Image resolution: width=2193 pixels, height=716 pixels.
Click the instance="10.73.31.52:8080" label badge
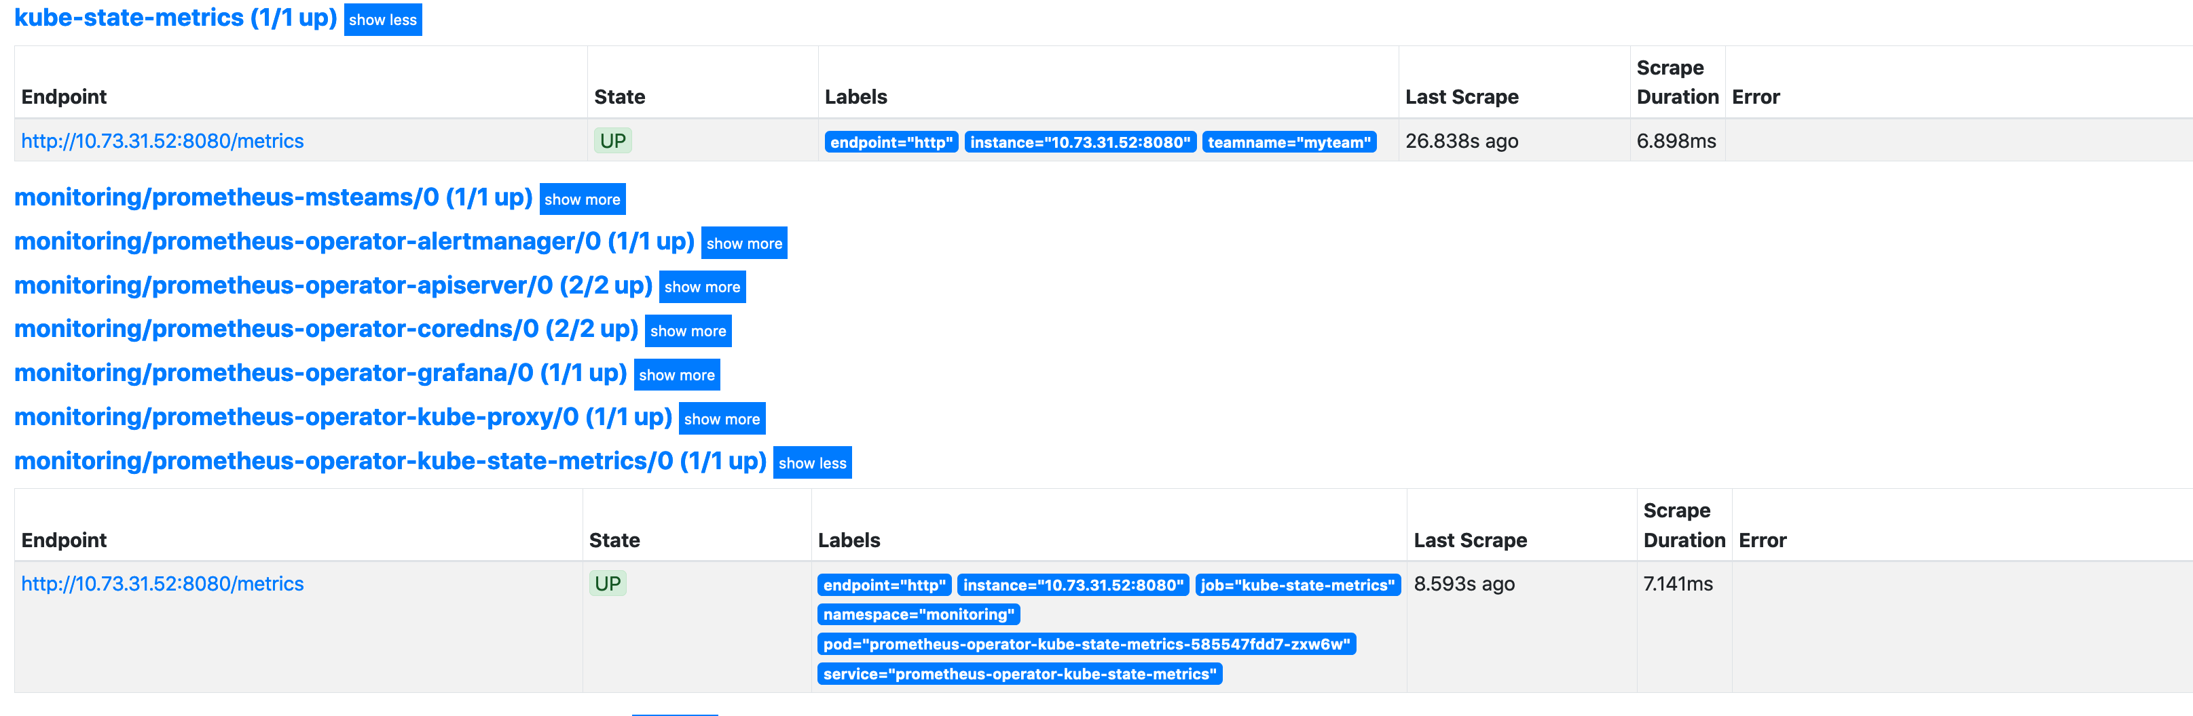pos(1079,142)
